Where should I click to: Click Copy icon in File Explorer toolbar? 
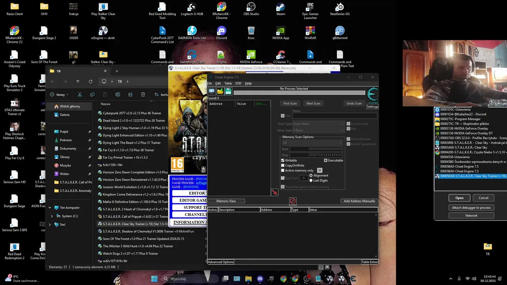coord(92,95)
